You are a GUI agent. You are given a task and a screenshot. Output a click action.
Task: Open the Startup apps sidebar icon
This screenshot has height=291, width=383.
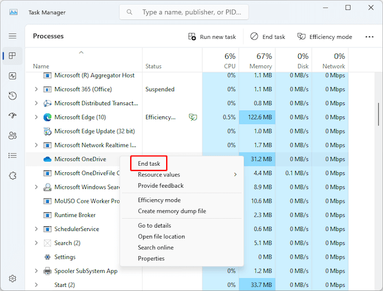click(x=12, y=115)
